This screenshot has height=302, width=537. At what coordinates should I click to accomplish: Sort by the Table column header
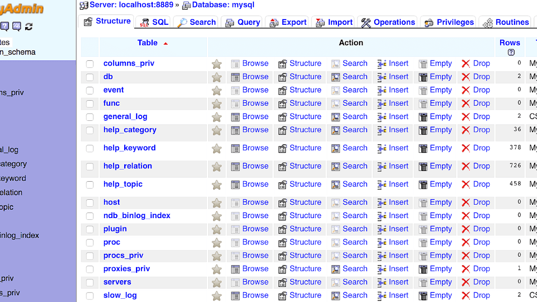(x=147, y=43)
